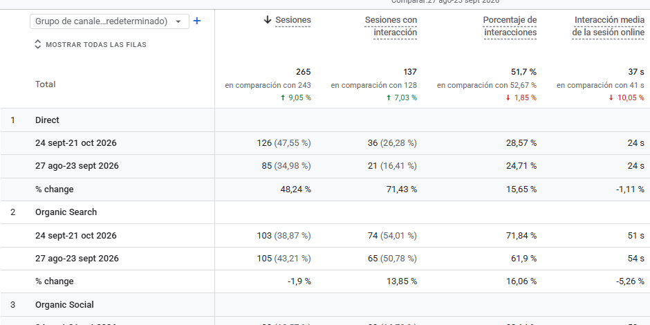Click Direct engagement time change -1,11 %
Screen dimensions: 650x325
point(630,189)
